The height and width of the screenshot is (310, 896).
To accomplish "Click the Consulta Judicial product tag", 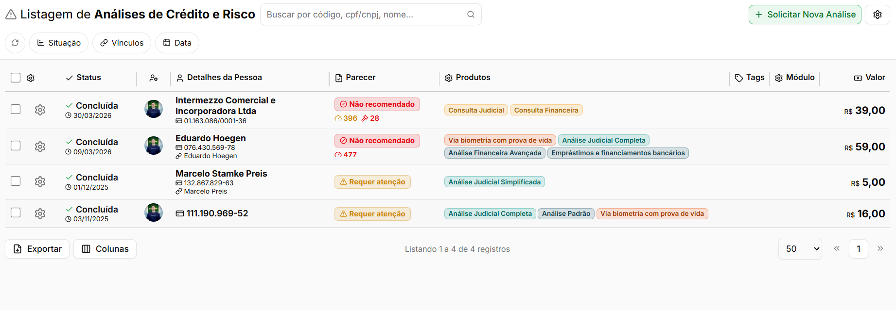I will [x=476, y=110].
